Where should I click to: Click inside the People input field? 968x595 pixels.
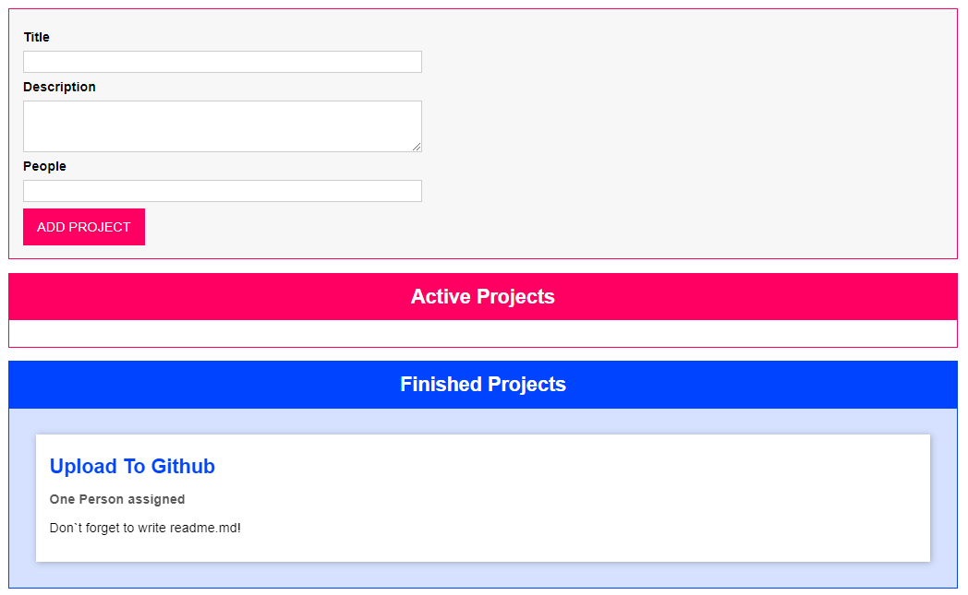coord(222,190)
